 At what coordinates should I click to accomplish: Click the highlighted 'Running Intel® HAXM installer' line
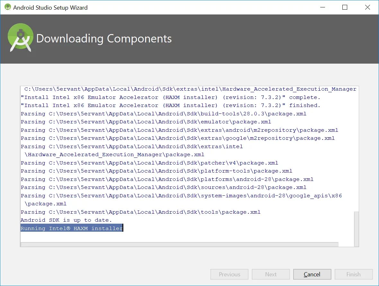pos(72,228)
